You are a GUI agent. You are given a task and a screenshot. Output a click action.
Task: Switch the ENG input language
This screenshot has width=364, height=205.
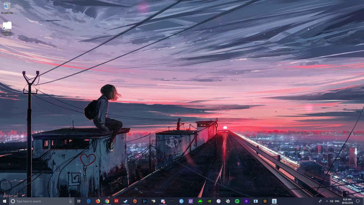tap(338, 201)
